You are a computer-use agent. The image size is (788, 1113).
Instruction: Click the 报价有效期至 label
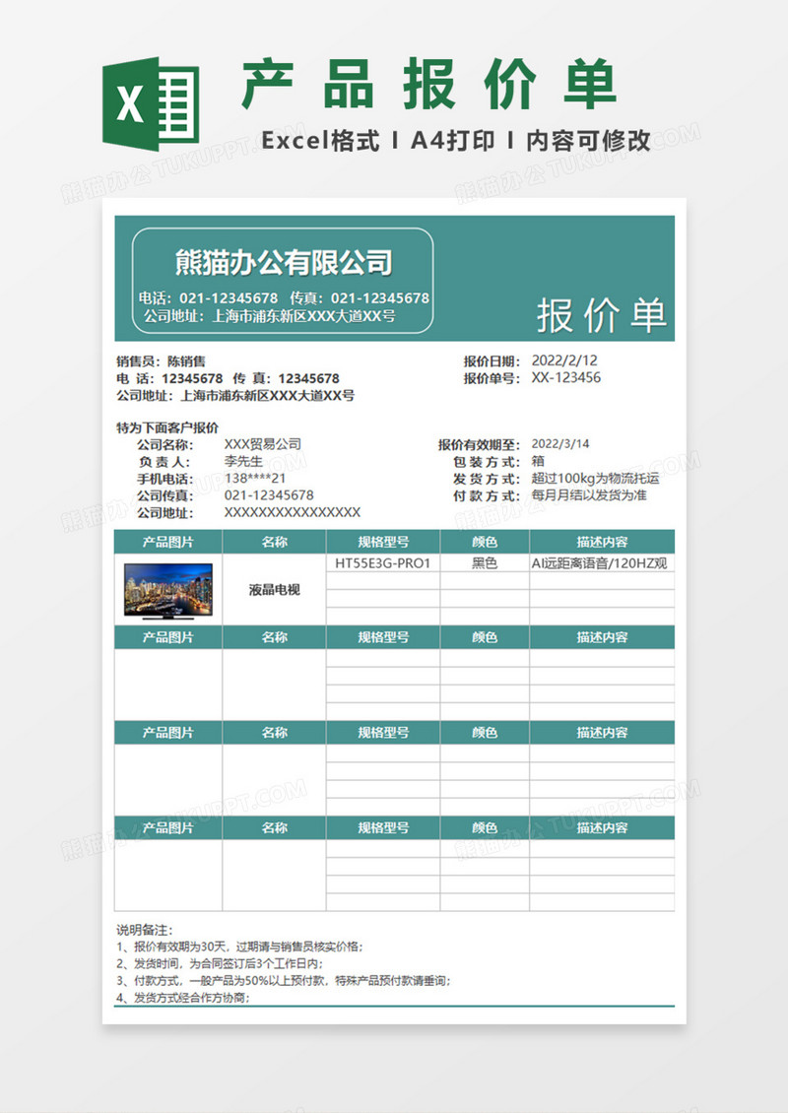(480, 445)
